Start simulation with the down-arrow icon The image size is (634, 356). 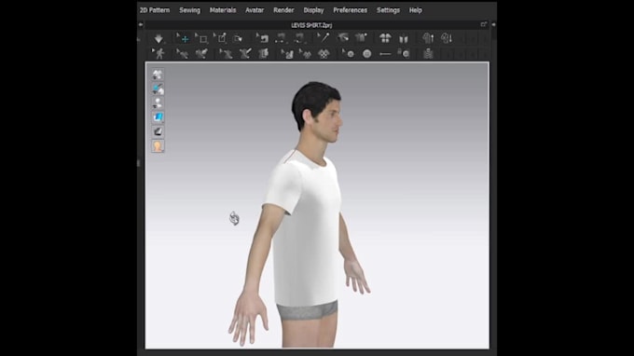tap(158, 38)
